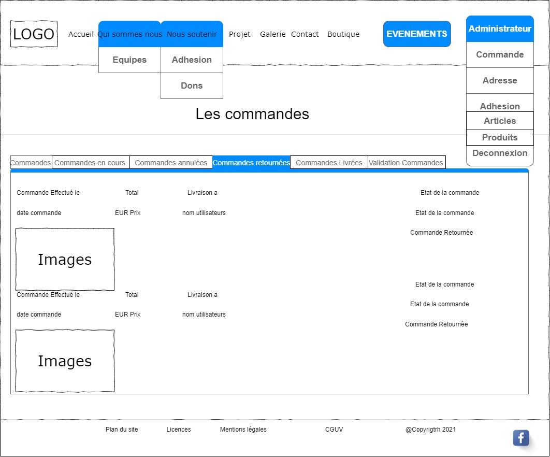This screenshot has width=550, height=457.
Task: Switch to Commandes en cours tab
Action: click(x=90, y=163)
